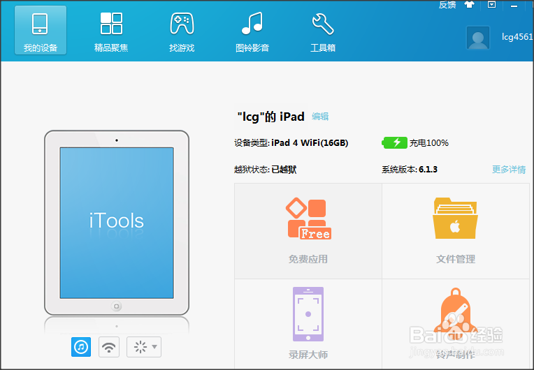This screenshot has height=370, width=534.
Task: Open the 免费应用 free apps tile
Action: click(308, 231)
